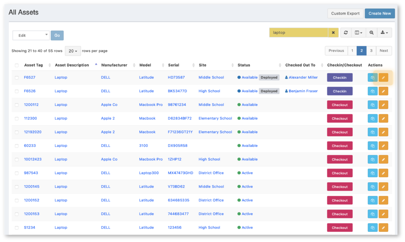Open the export download icon menu
This screenshot has width=405, height=242.
(x=384, y=33)
